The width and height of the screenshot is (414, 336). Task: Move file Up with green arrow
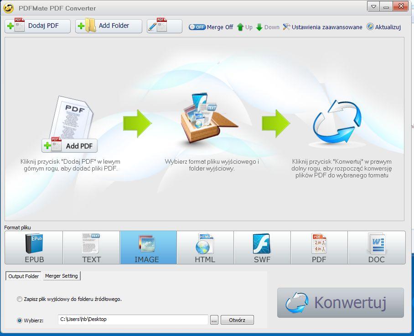click(244, 27)
